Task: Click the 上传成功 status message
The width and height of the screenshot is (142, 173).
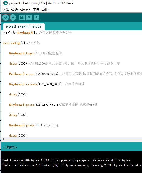Action: (10, 147)
